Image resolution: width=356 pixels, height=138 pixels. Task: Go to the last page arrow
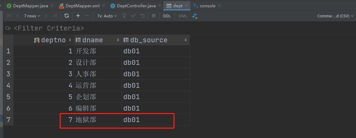(x=55, y=16)
